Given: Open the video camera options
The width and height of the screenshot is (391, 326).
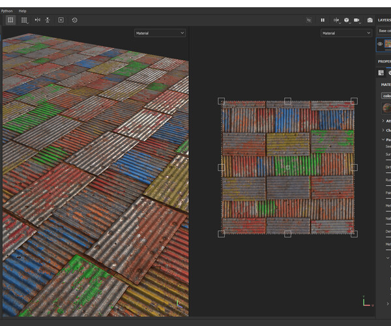Looking at the screenshot, I should tap(357, 20).
